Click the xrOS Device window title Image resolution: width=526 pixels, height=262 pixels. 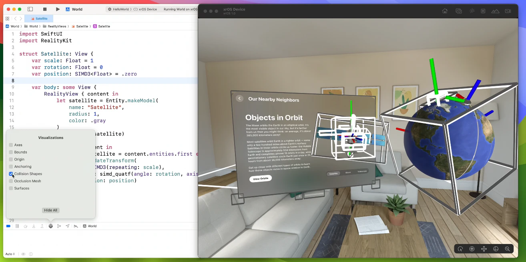[234, 9]
